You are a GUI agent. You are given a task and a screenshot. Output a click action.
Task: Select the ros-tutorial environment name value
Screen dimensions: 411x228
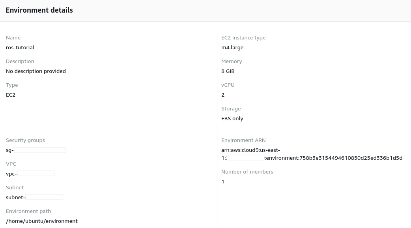click(x=20, y=47)
